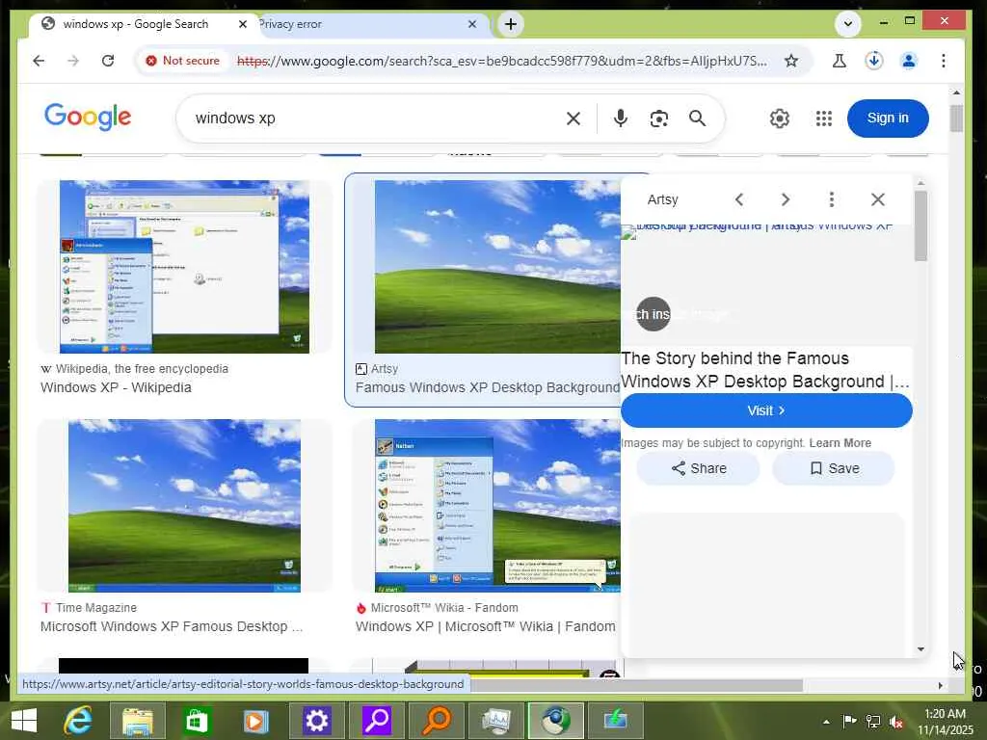This screenshot has height=740, width=987.
Task: Open Google quick settings gear
Action: tap(779, 119)
